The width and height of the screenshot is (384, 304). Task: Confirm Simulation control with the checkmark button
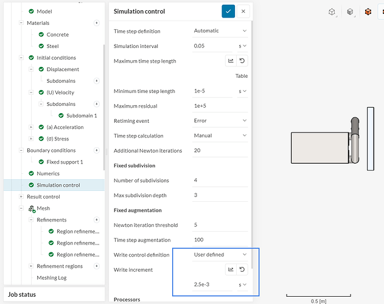tap(228, 11)
